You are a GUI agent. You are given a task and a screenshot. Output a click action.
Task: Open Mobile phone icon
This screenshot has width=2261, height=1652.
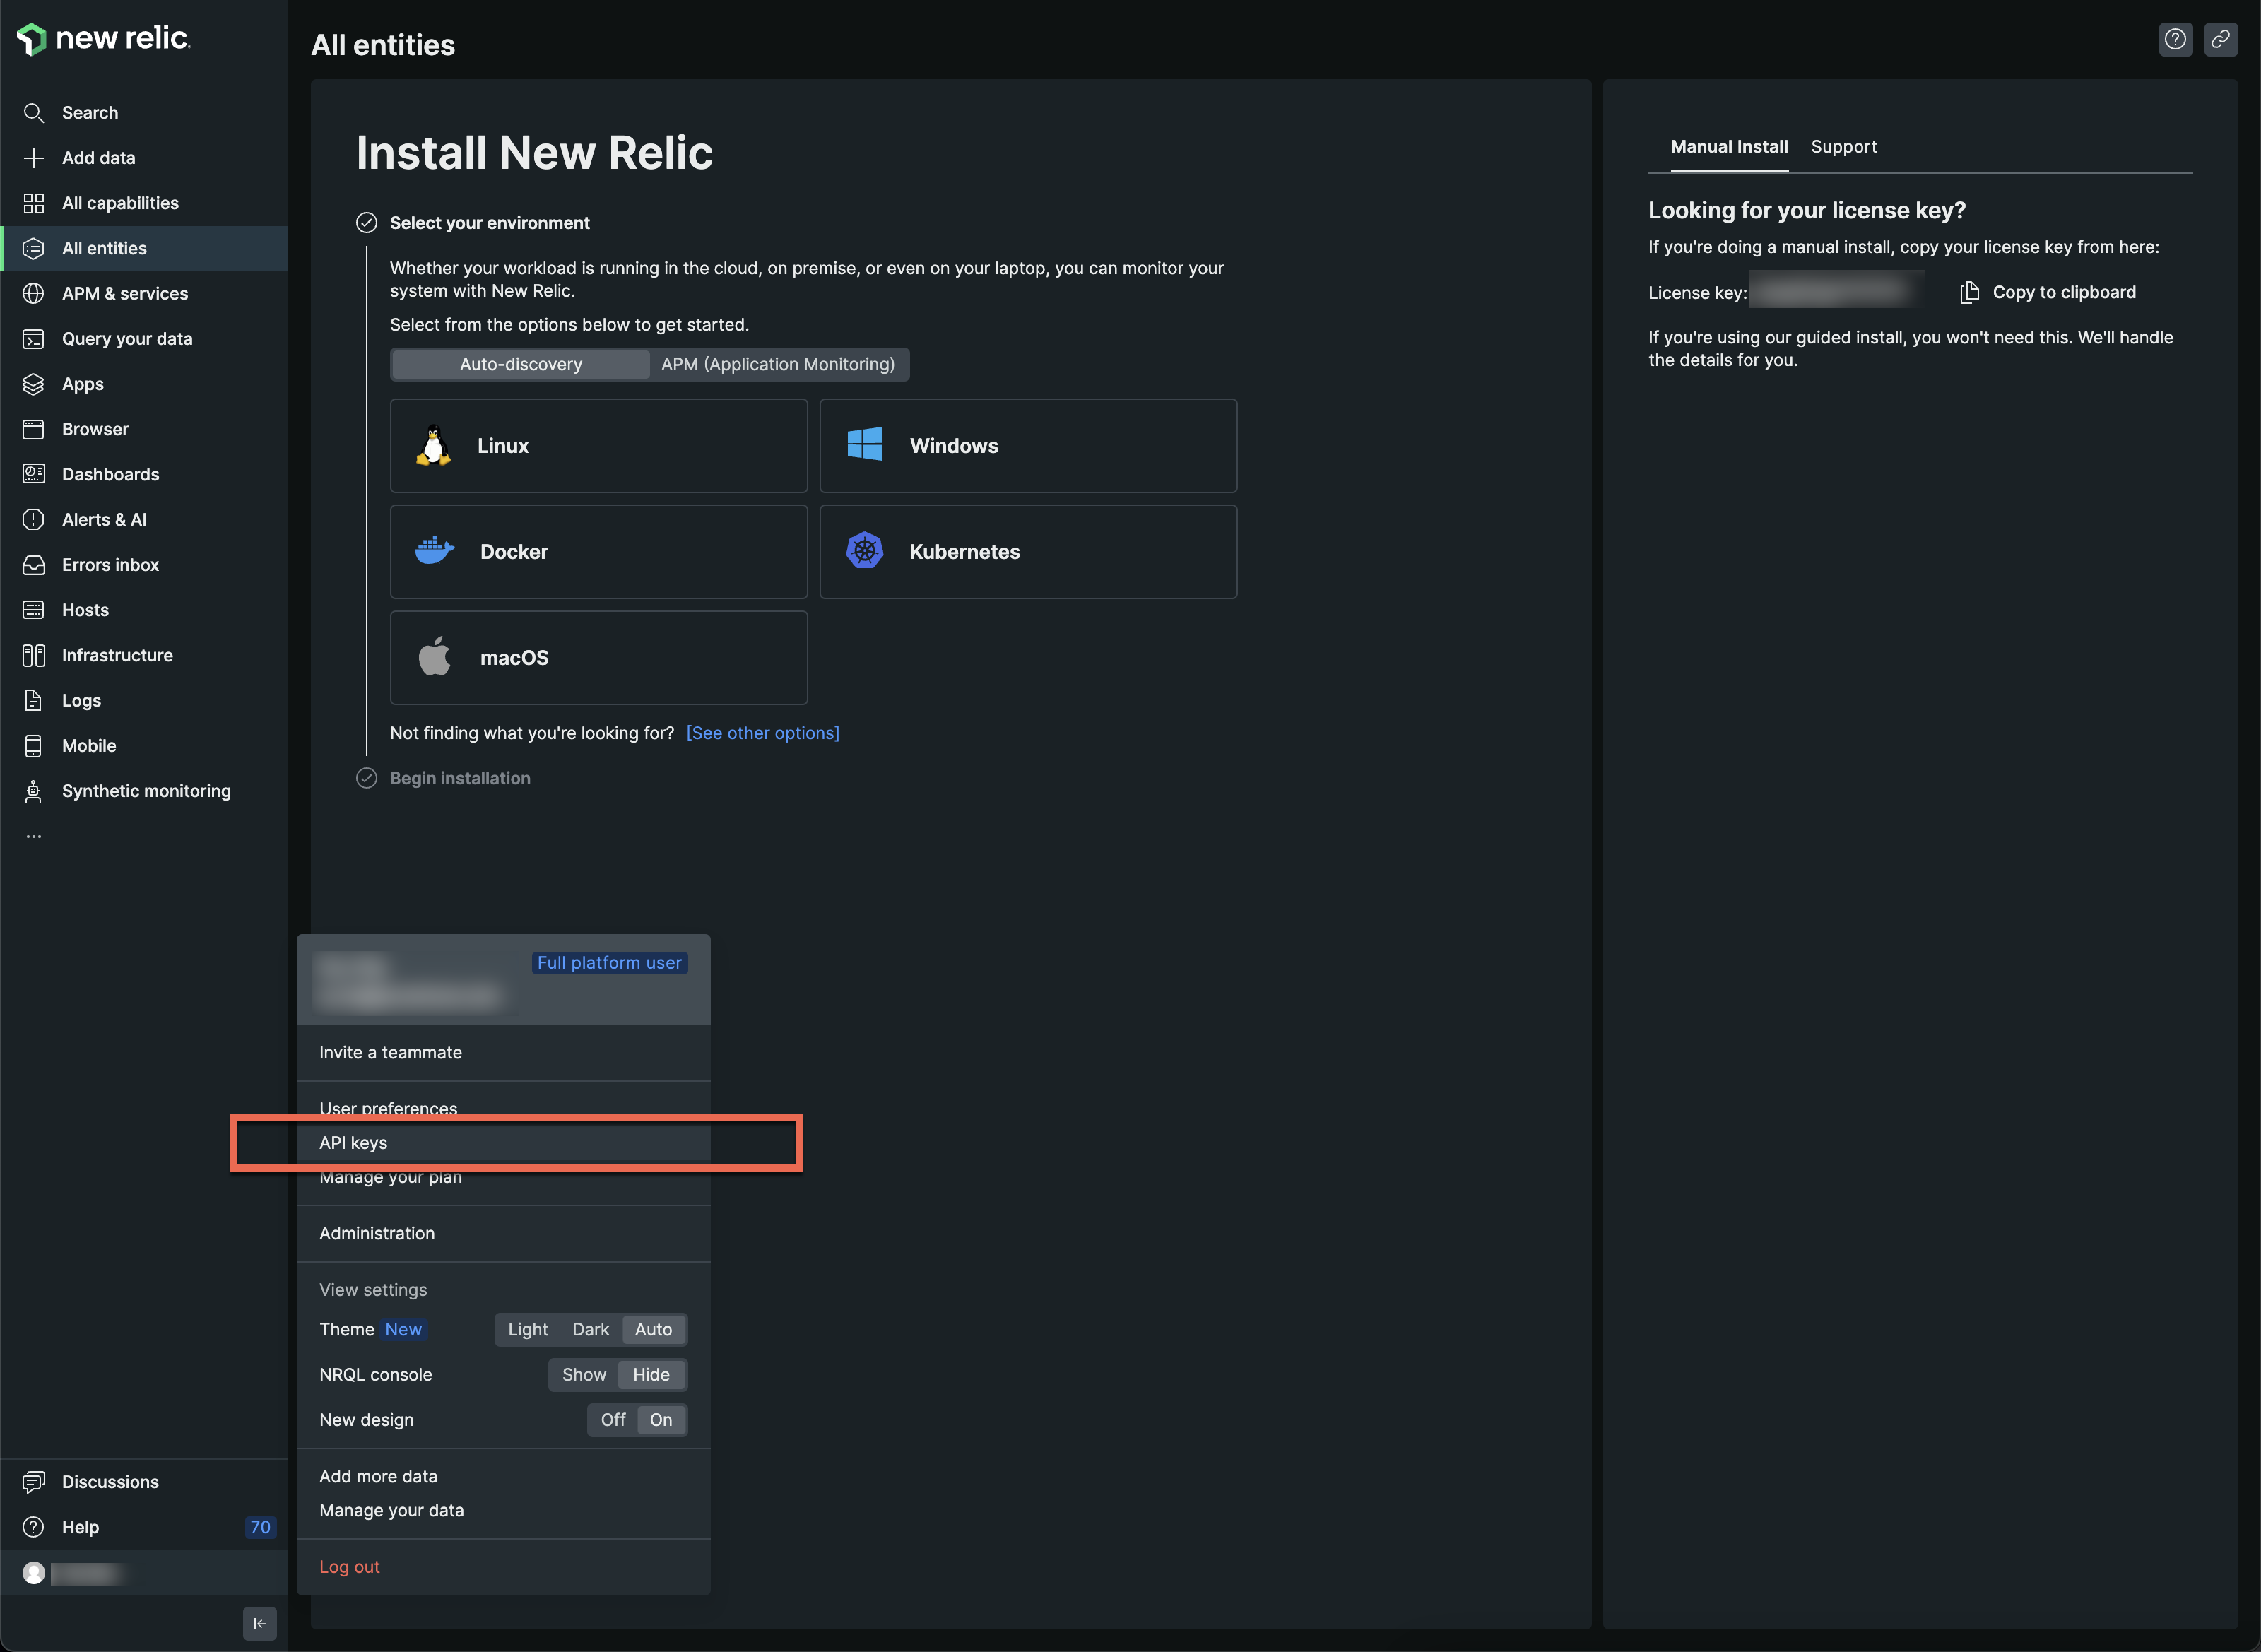click(x=33, y=746)
